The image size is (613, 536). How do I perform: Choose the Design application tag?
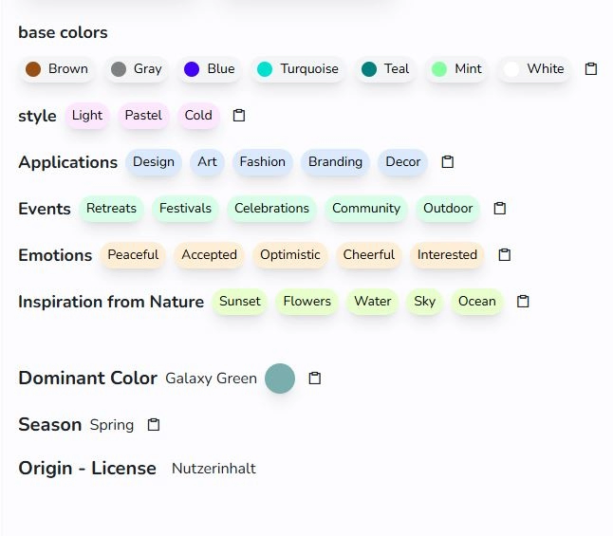click(154, 162)
